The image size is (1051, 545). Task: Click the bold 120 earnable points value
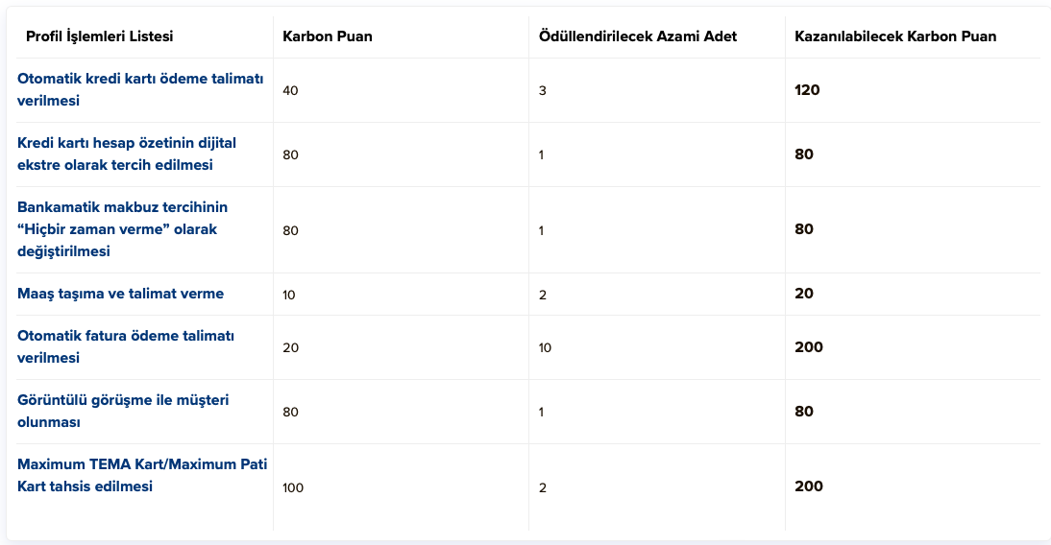point(807,90)
